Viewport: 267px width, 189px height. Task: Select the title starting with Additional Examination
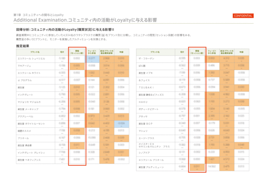85,20
